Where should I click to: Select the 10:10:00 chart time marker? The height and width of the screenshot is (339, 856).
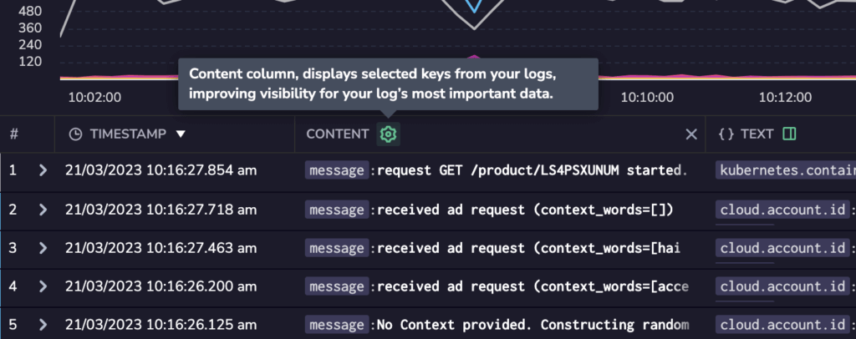tap(647, 98)
